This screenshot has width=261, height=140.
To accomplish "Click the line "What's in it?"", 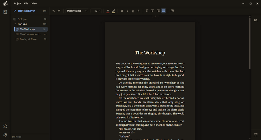I will [x=127, y=133].
